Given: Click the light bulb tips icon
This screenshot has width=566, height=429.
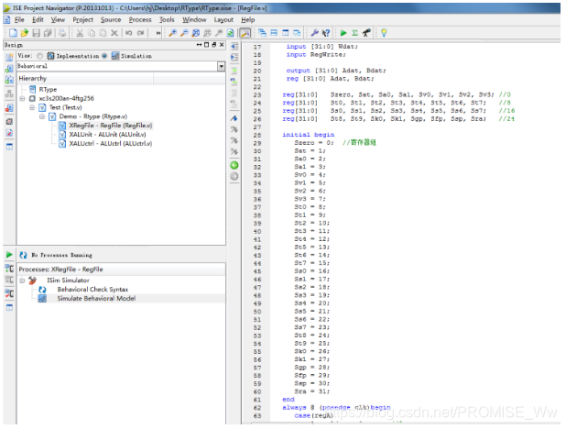Looking at the screenshot, I should click(384, 33).
